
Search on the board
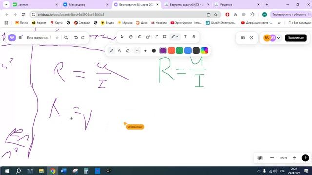click(66, 38)
